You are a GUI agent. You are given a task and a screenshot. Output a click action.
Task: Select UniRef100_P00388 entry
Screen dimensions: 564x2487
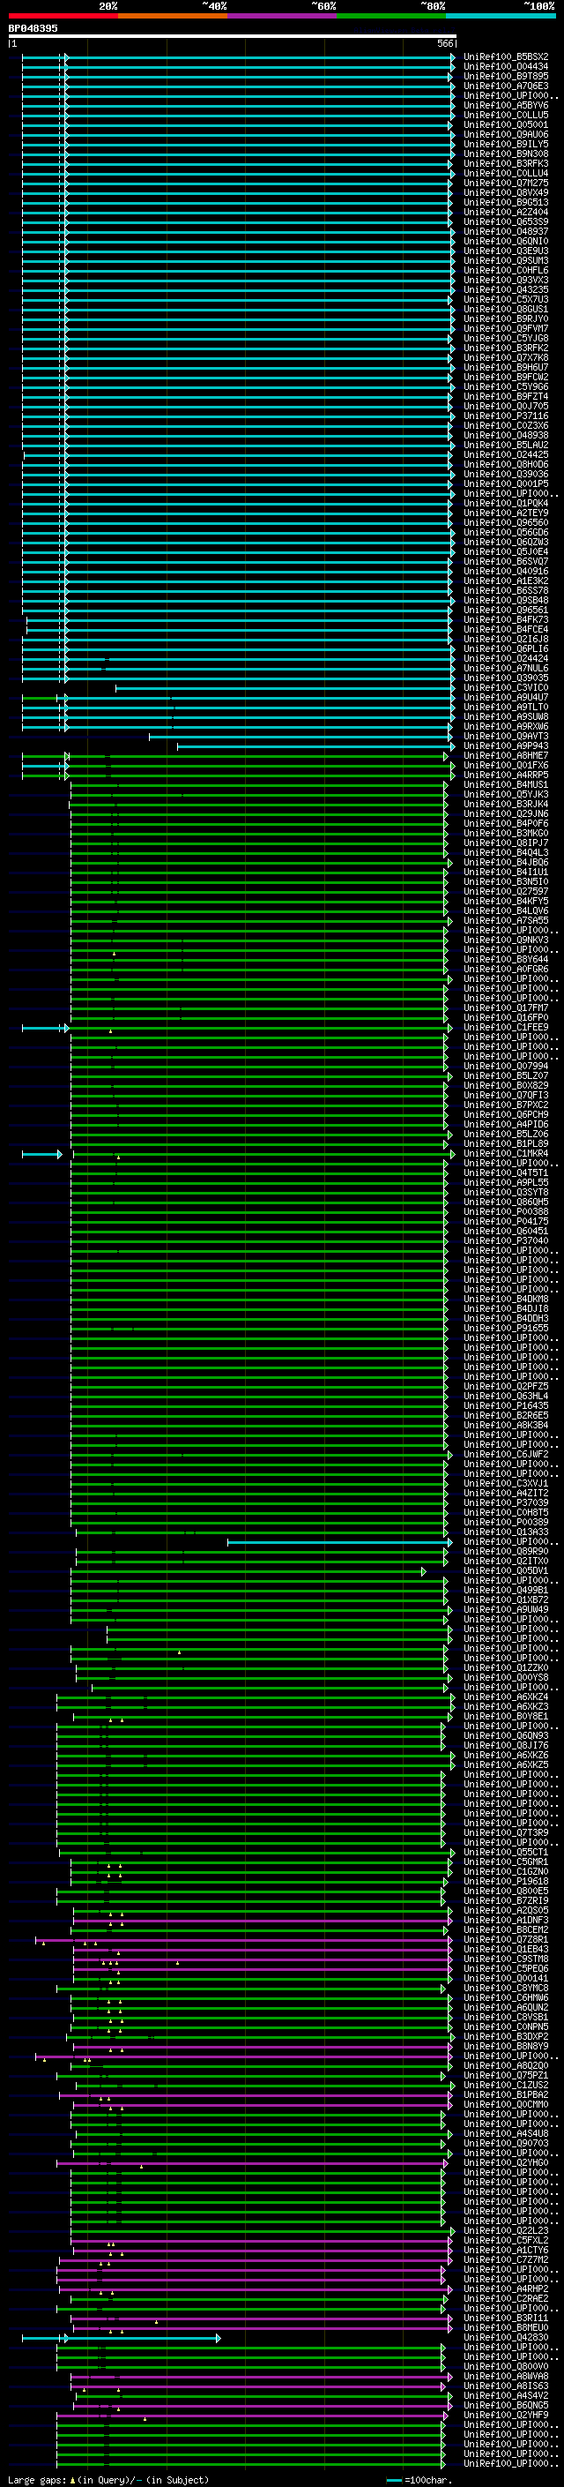506,1211
